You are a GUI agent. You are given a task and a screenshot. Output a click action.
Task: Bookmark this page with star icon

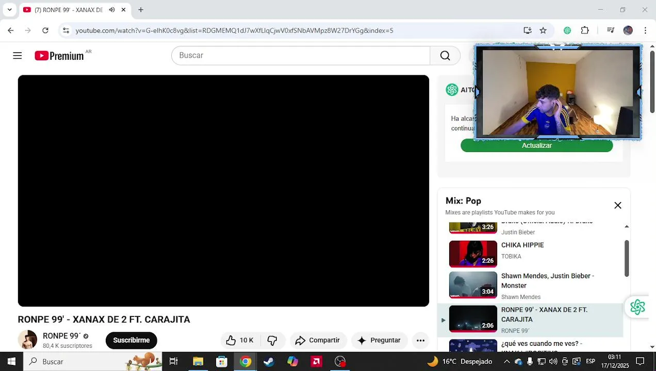tap(543, 30)
